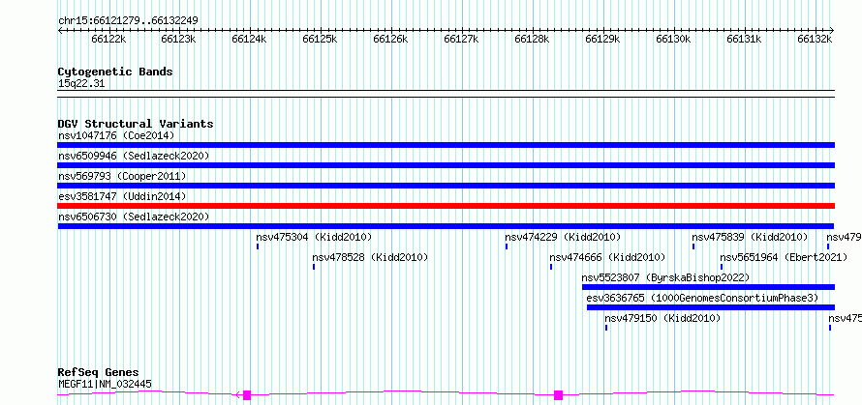Click the nsv1047176 (Coe2014) label
This screenshot has width=862, height=405.
click(116, 135)
